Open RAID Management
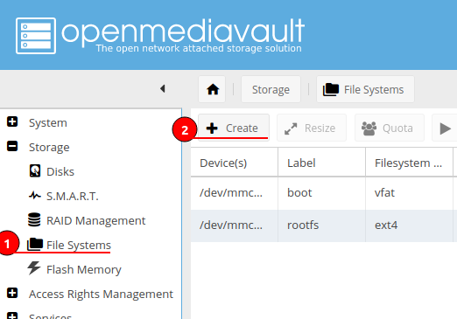The width and height of the screenshot is (457, 319). point(96,220)
